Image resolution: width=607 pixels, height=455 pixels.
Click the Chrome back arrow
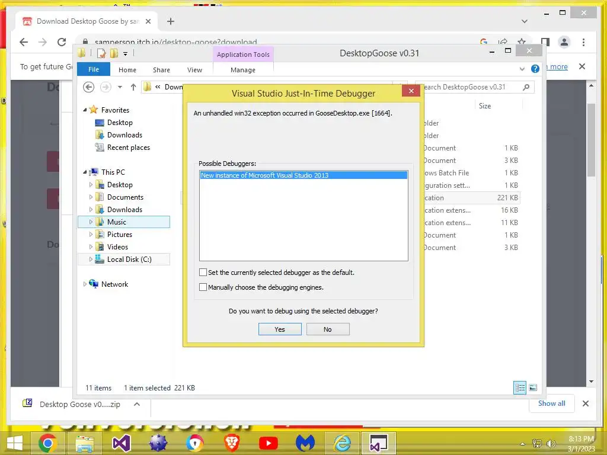point(24,42)
